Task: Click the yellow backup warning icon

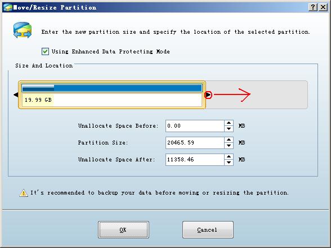Action: point(24,193)
